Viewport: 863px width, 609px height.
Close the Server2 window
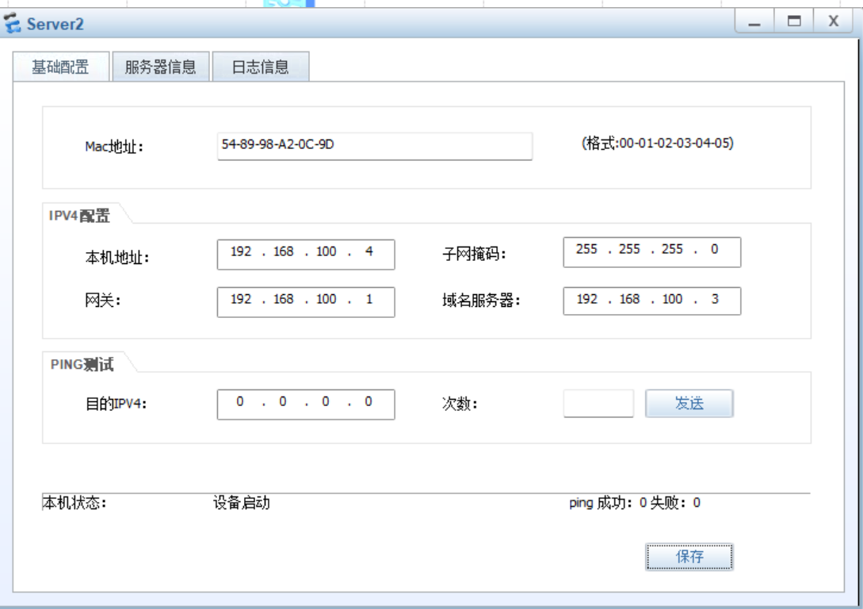click(x=833, y=22)
